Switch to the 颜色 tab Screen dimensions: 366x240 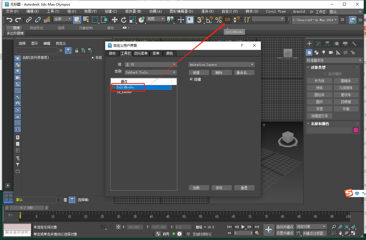point(170,53)
